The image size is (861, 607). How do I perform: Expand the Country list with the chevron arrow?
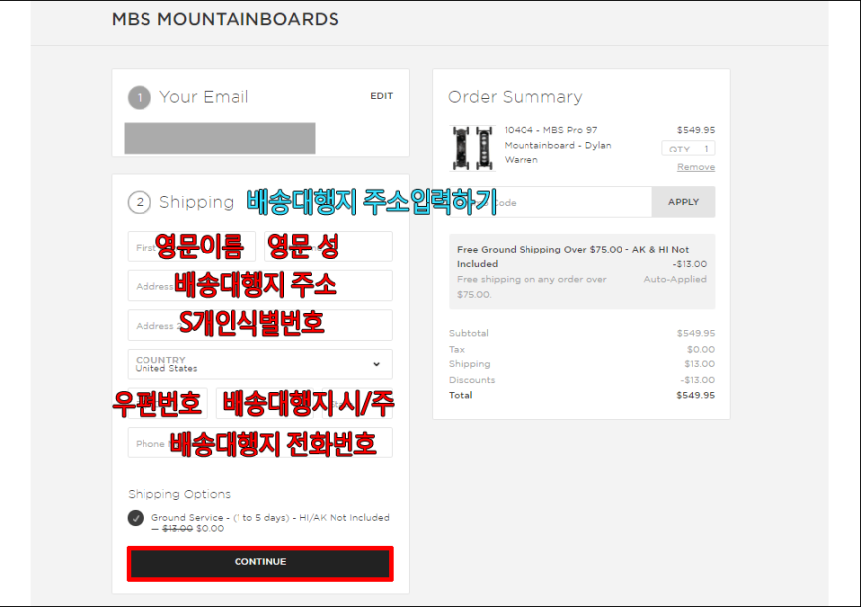pyautogui.click(x=377, y=364)
